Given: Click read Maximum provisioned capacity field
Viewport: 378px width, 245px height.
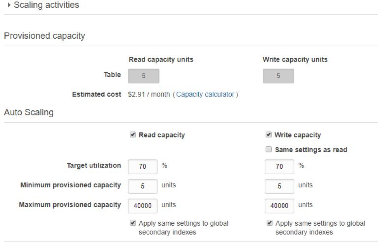Looking at the screenshot, I should pyautogui.click(x=143, y=206).
